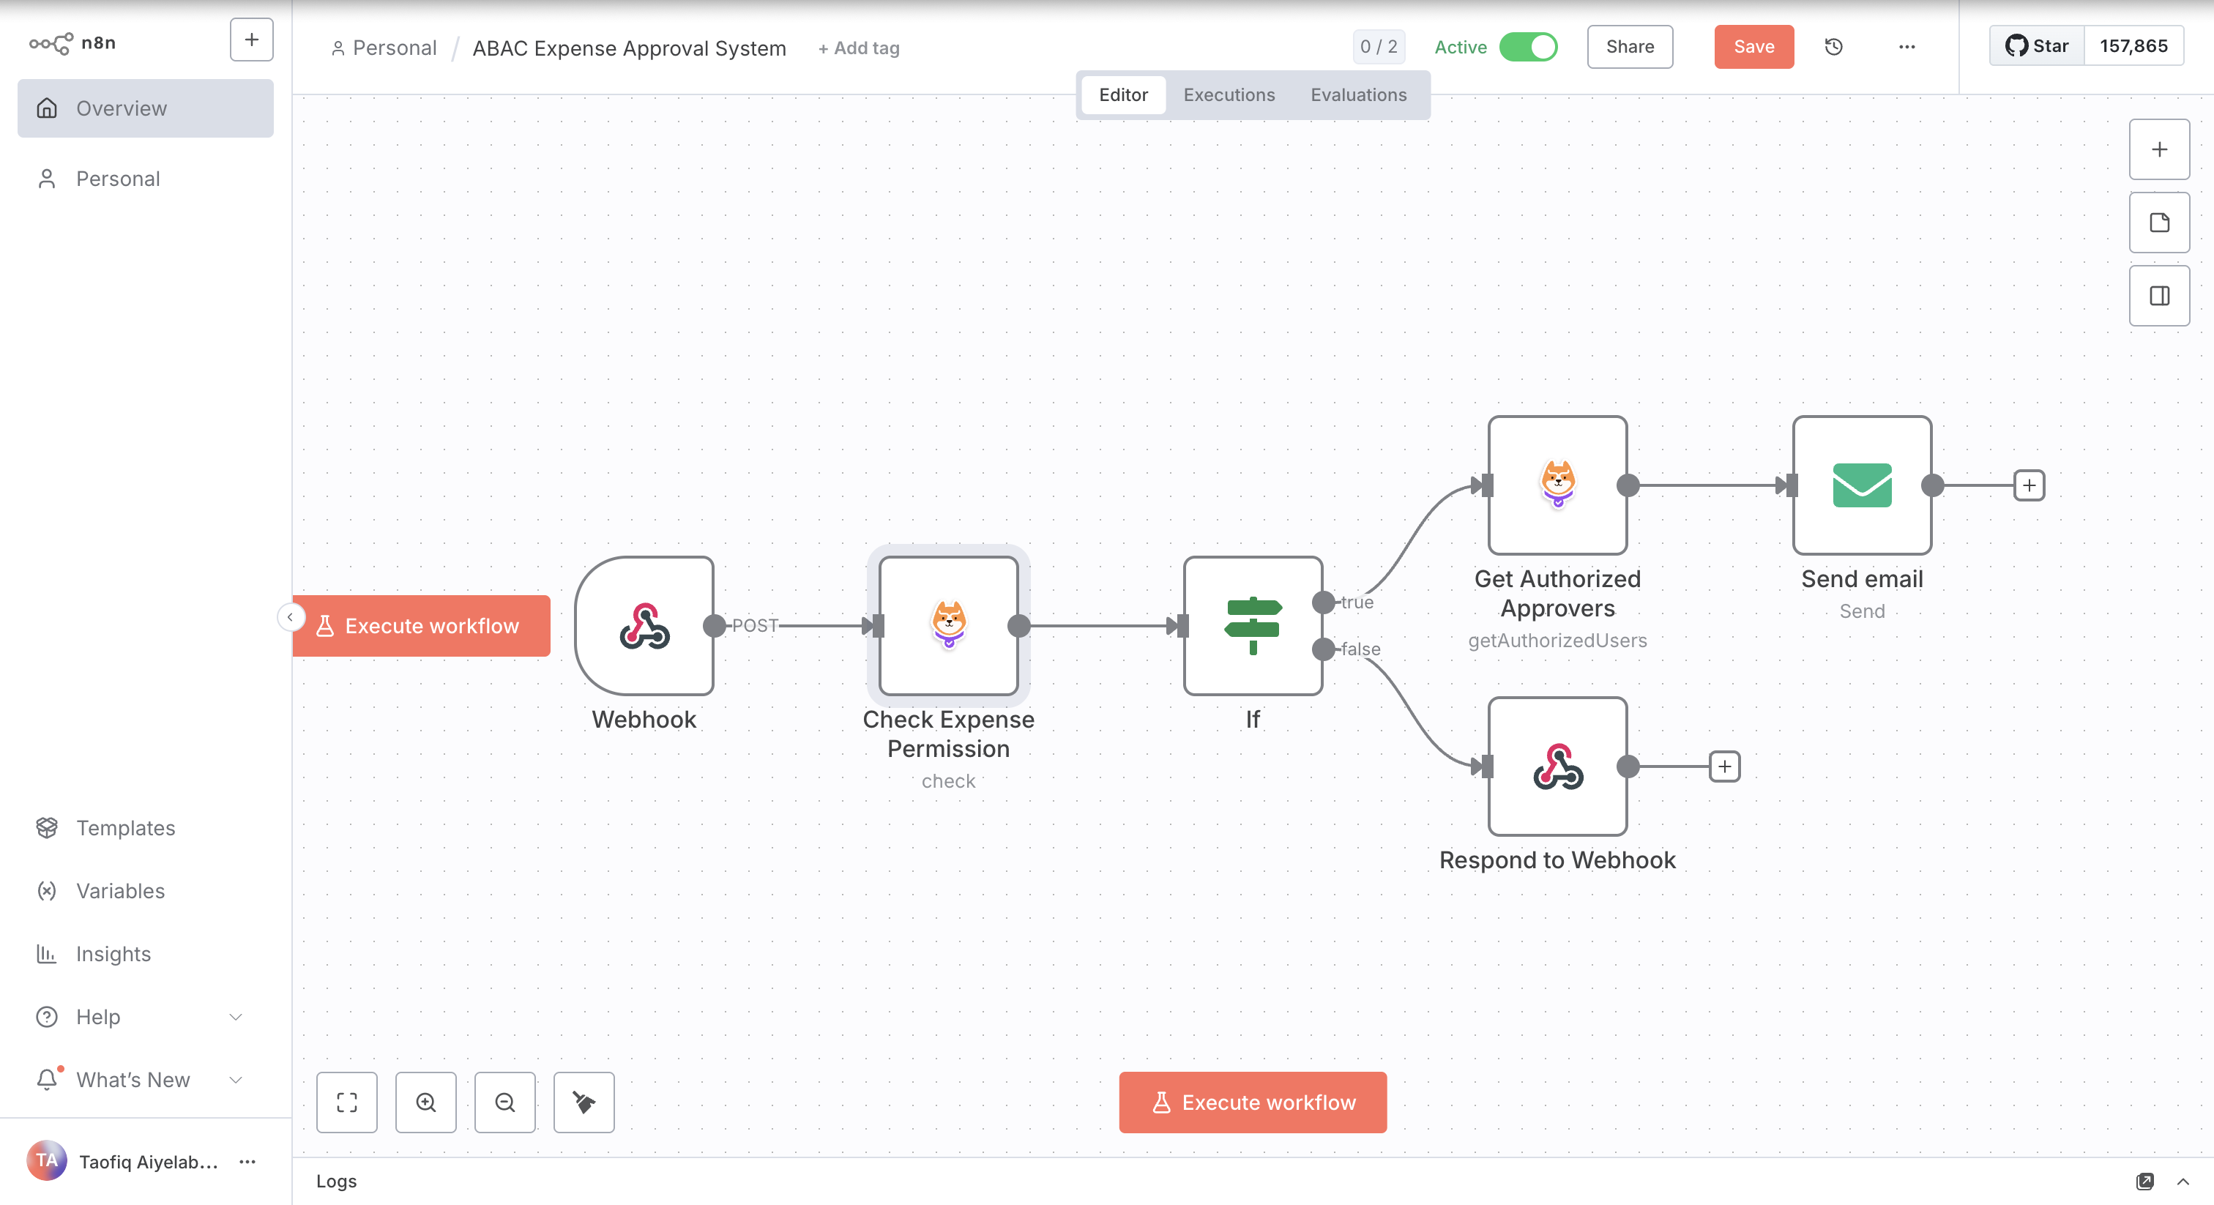Open the Send email node
Viewport: 2214px width, 1205px height.
(x=1862, y=485)
